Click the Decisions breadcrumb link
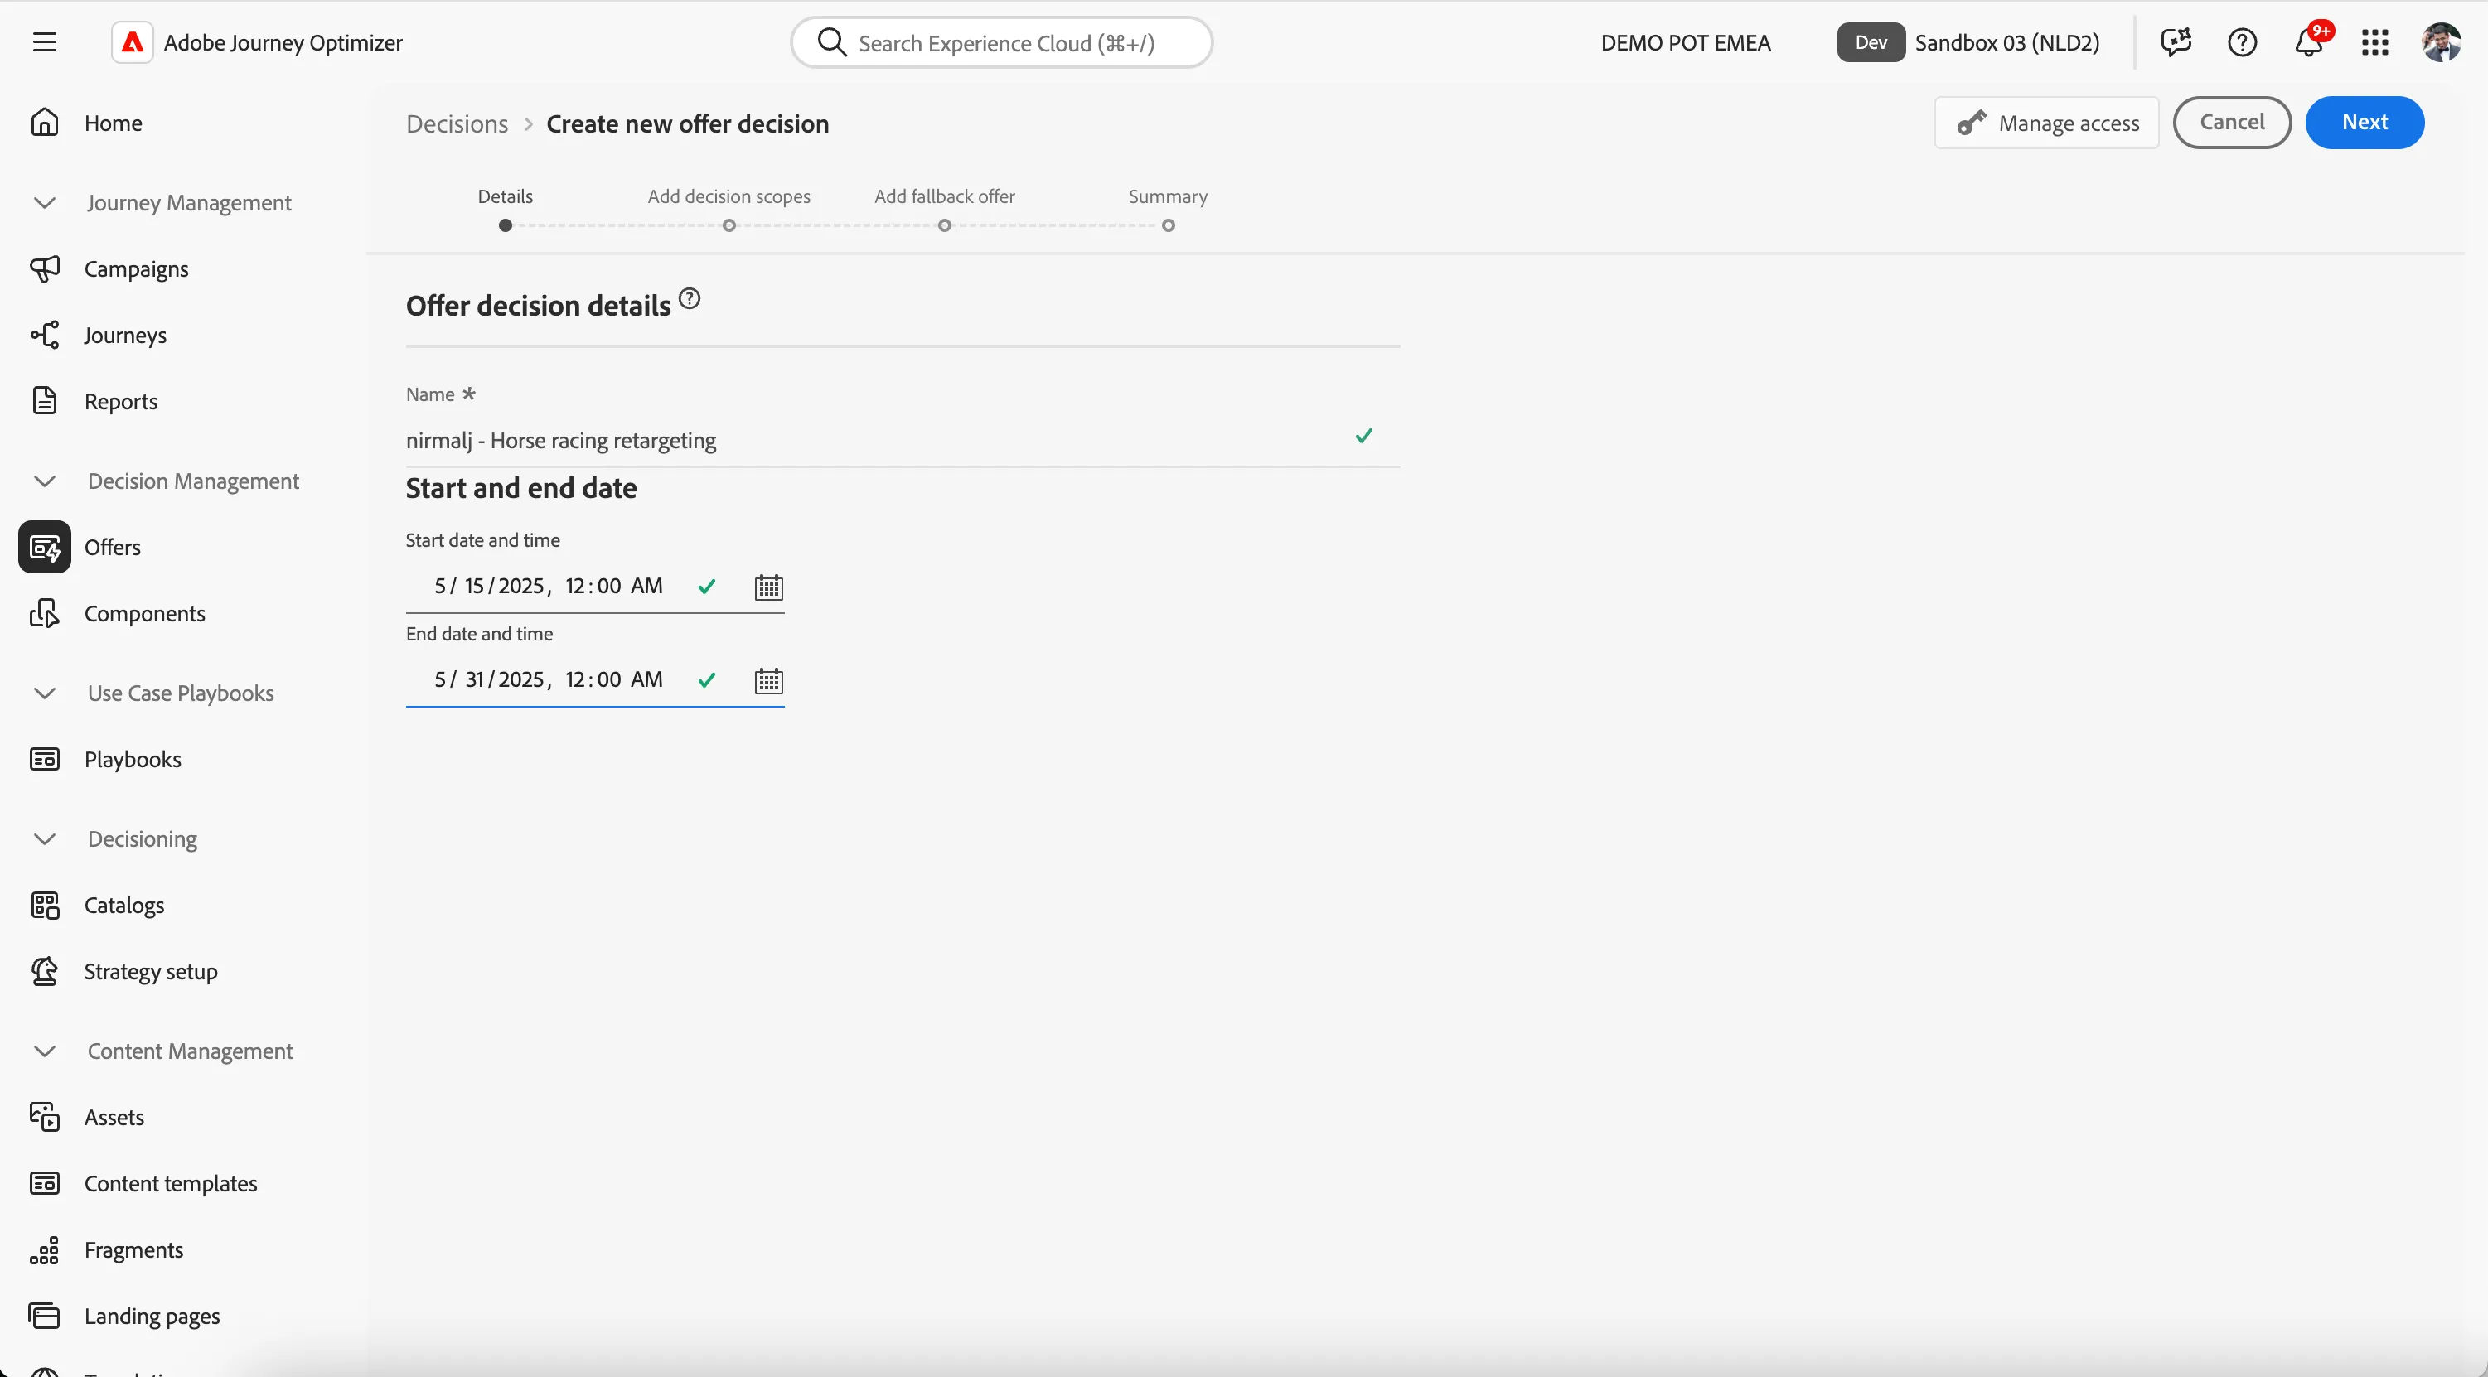This screenshot has height=1377, width=2488. pos(457,123)
